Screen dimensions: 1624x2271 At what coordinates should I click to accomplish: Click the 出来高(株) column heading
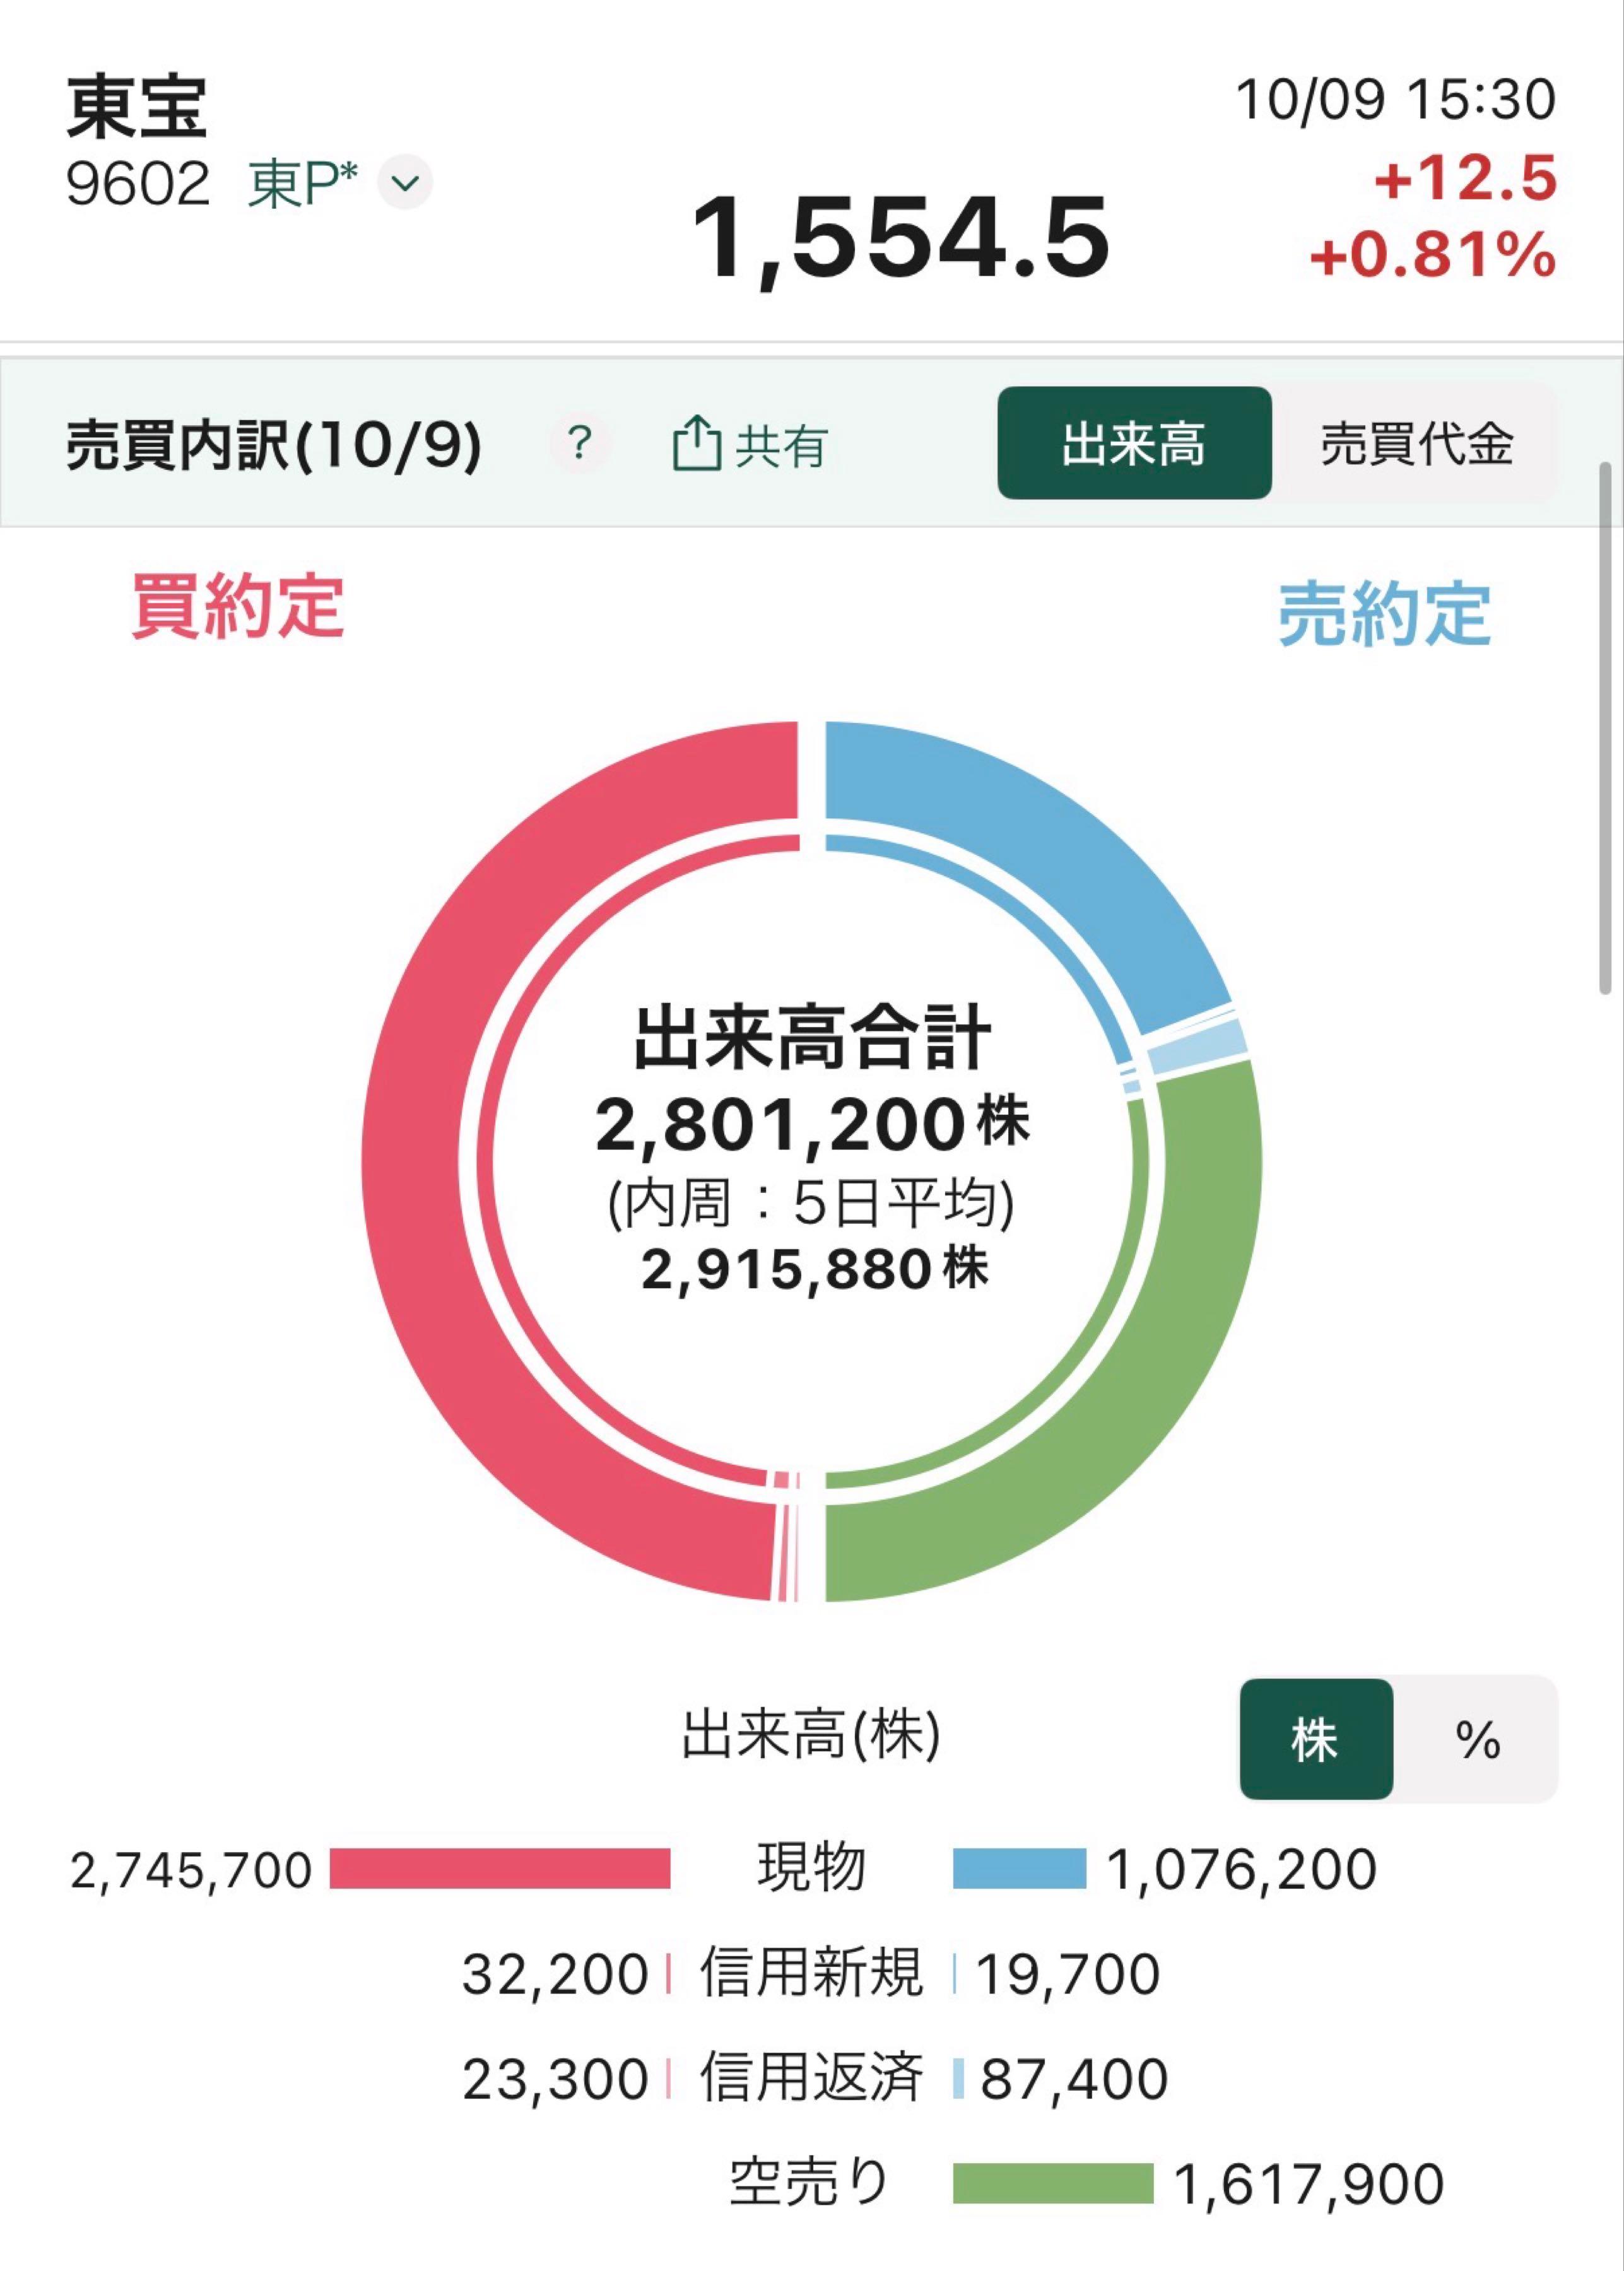tap(811, 1735)
